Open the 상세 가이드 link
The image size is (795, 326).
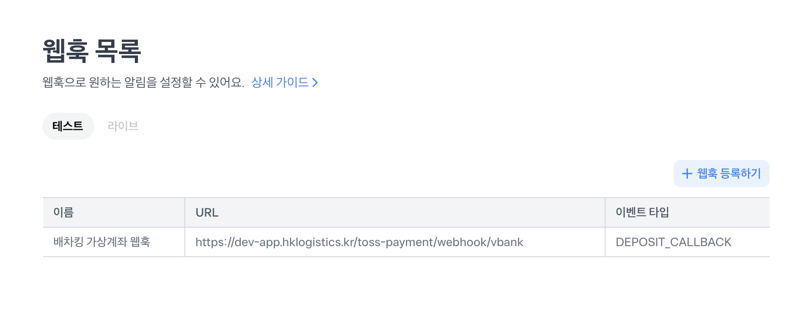pyautogui.click(x=285, y=82)
